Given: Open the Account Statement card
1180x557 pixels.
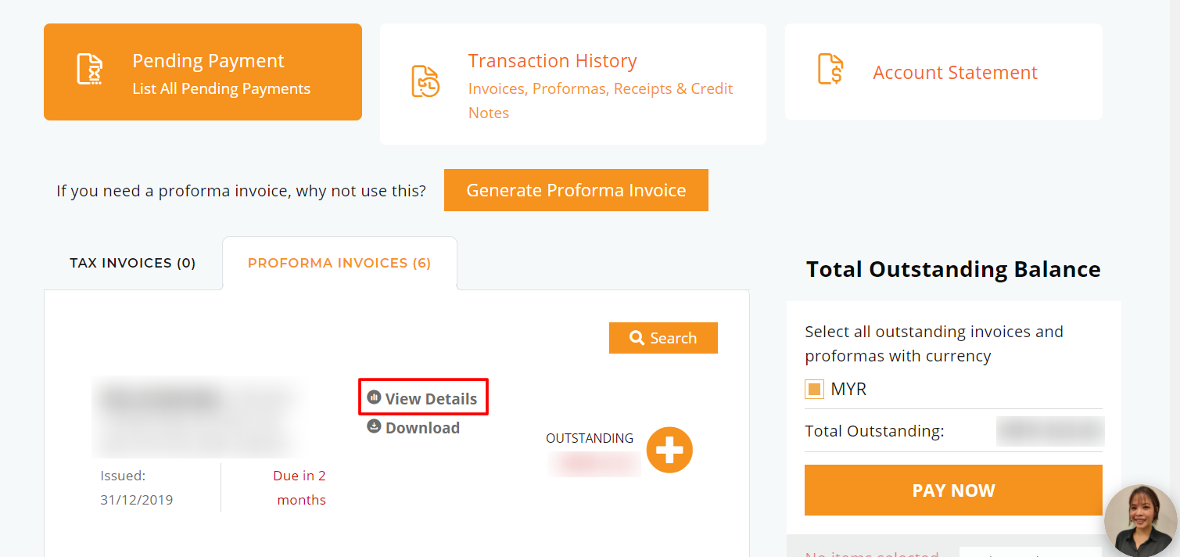Looking at the screenshot, I should [944, 72].
